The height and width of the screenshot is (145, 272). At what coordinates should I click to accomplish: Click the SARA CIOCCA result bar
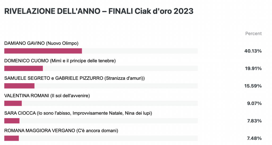[x=101, y=121]
